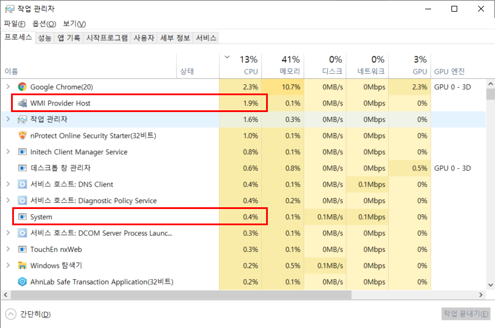
Task: Switch to the 서비스 tab
Action: click(206, 38)
